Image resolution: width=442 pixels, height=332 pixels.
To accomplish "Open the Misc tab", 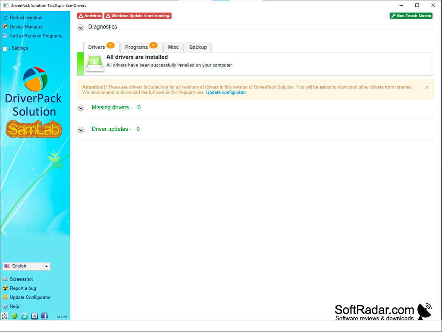I will (173, 47).
